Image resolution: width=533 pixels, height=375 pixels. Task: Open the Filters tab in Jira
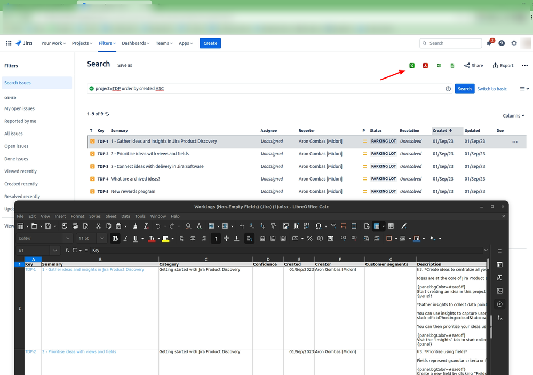[x=107, y=43]
